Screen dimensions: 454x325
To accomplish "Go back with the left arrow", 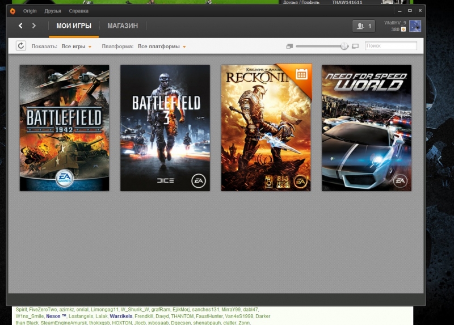I will point(20,26).
